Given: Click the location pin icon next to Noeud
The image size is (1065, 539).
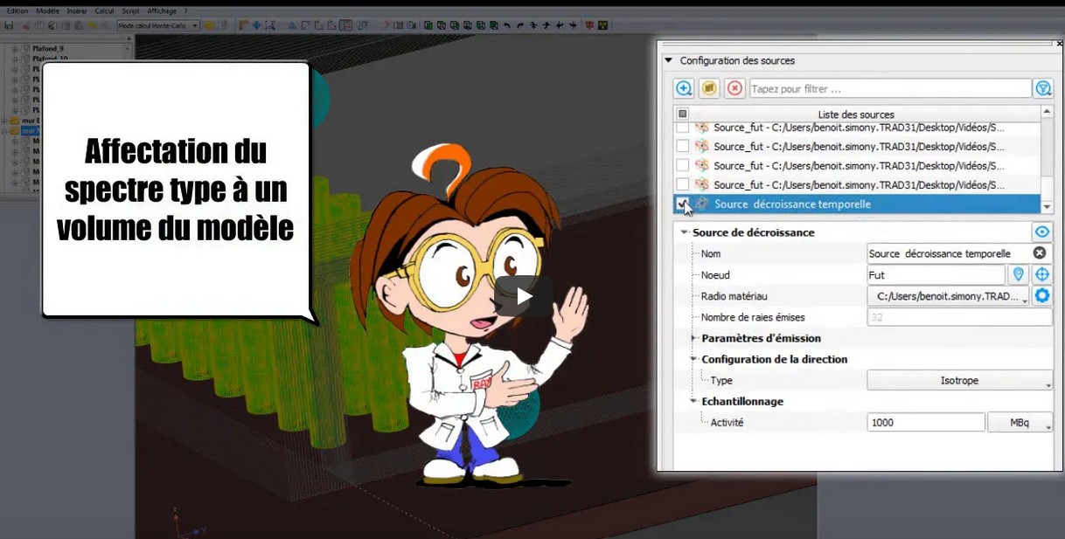Looking at the screenshot, I should (x=1018, y=274).
